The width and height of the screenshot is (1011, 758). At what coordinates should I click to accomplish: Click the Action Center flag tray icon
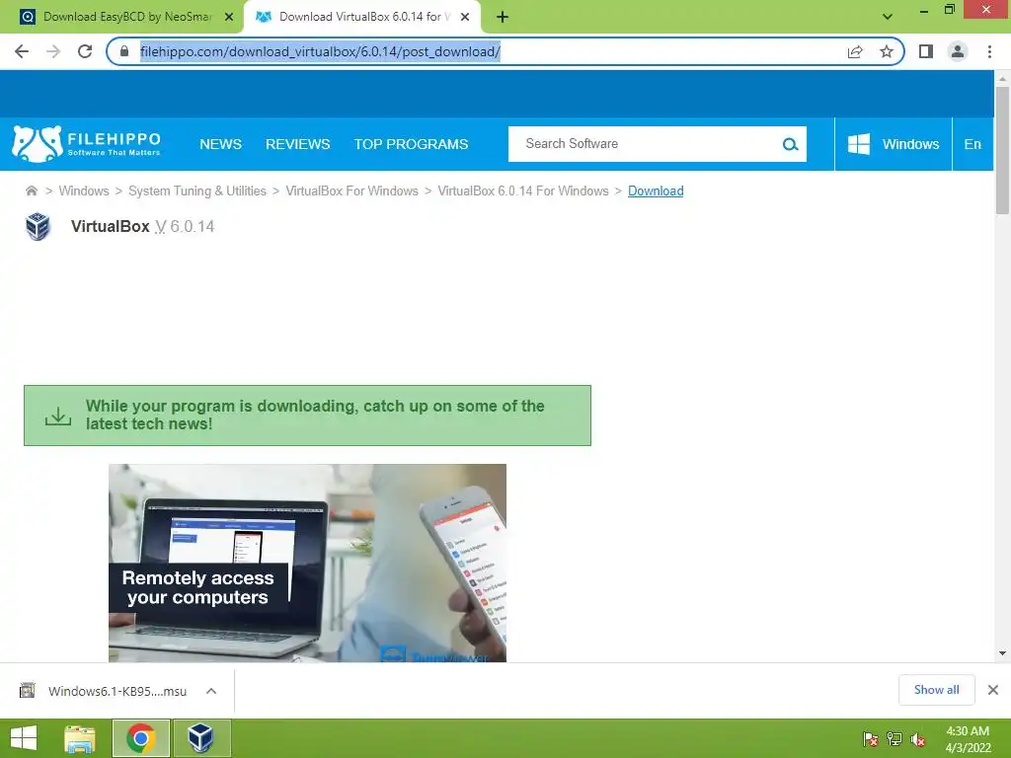click(871, 739)
